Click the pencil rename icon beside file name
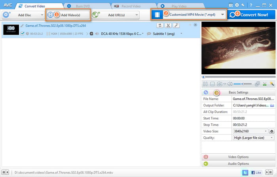This screenshot has width=277, height=177. (22, 26)
